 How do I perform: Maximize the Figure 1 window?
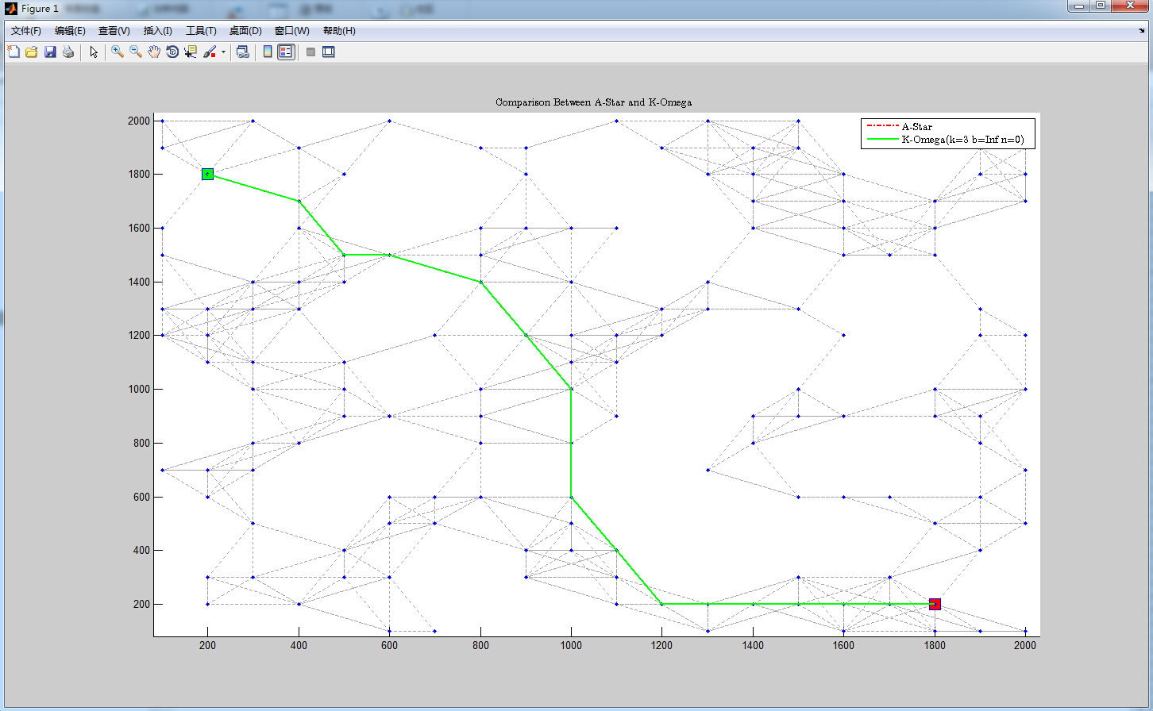(x=1101, y=6)
